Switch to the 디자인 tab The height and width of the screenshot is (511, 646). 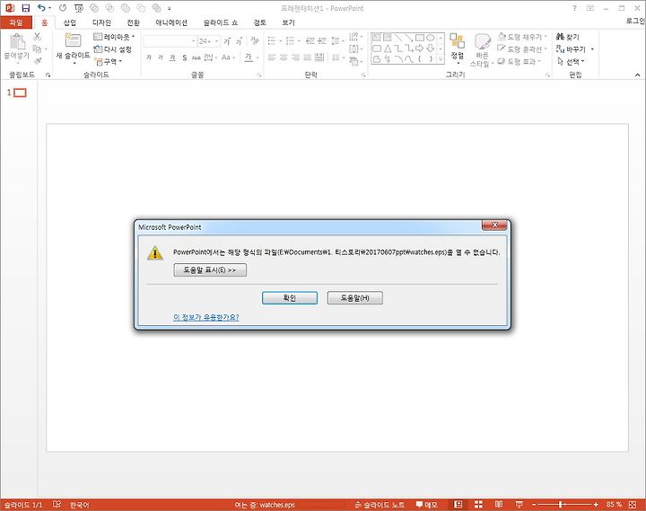[x=101, y=22]
